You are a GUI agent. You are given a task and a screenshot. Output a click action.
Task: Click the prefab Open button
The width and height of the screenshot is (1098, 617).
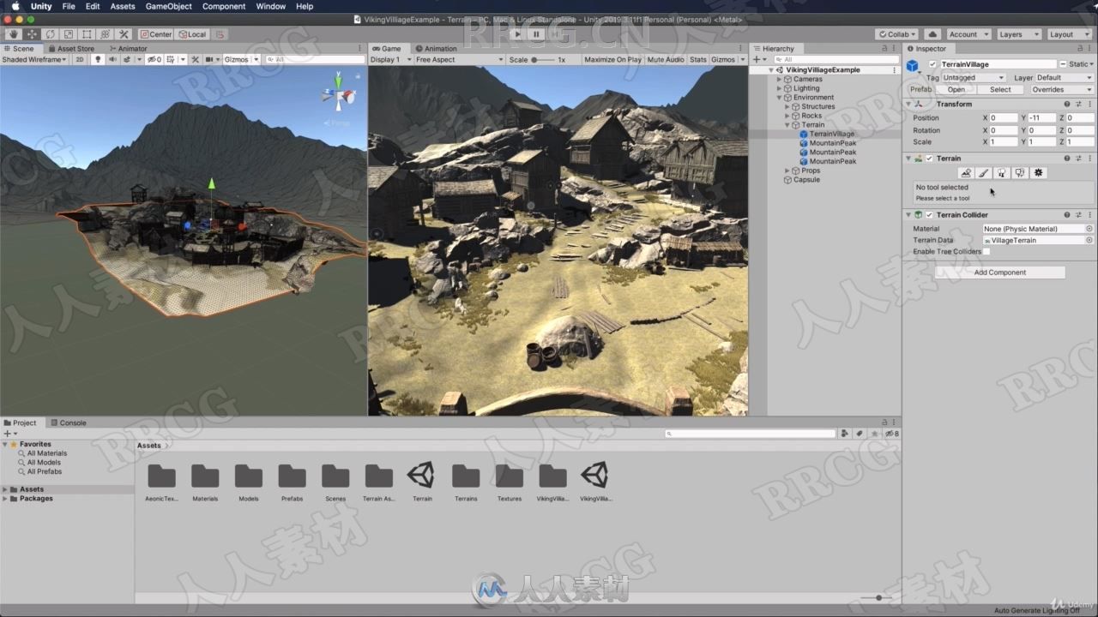tap(956, 89)
